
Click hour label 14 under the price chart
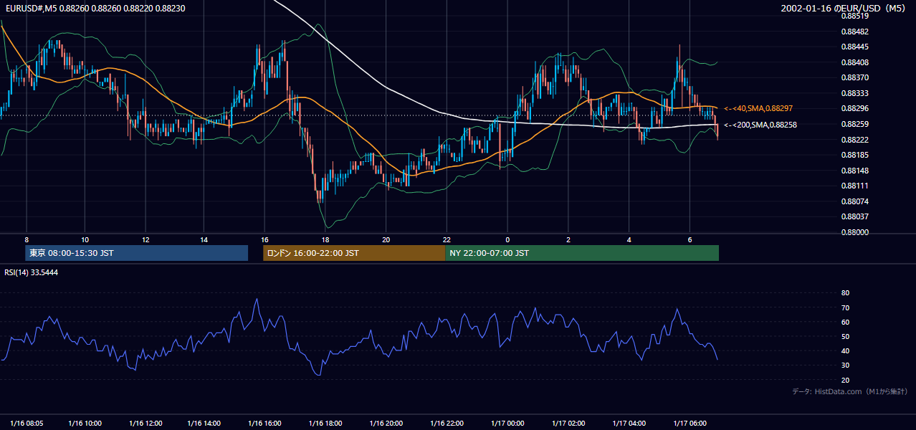204,239
